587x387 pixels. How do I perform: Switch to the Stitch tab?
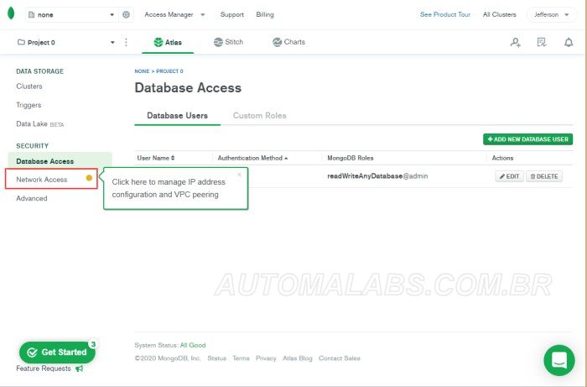pos(228,42)
